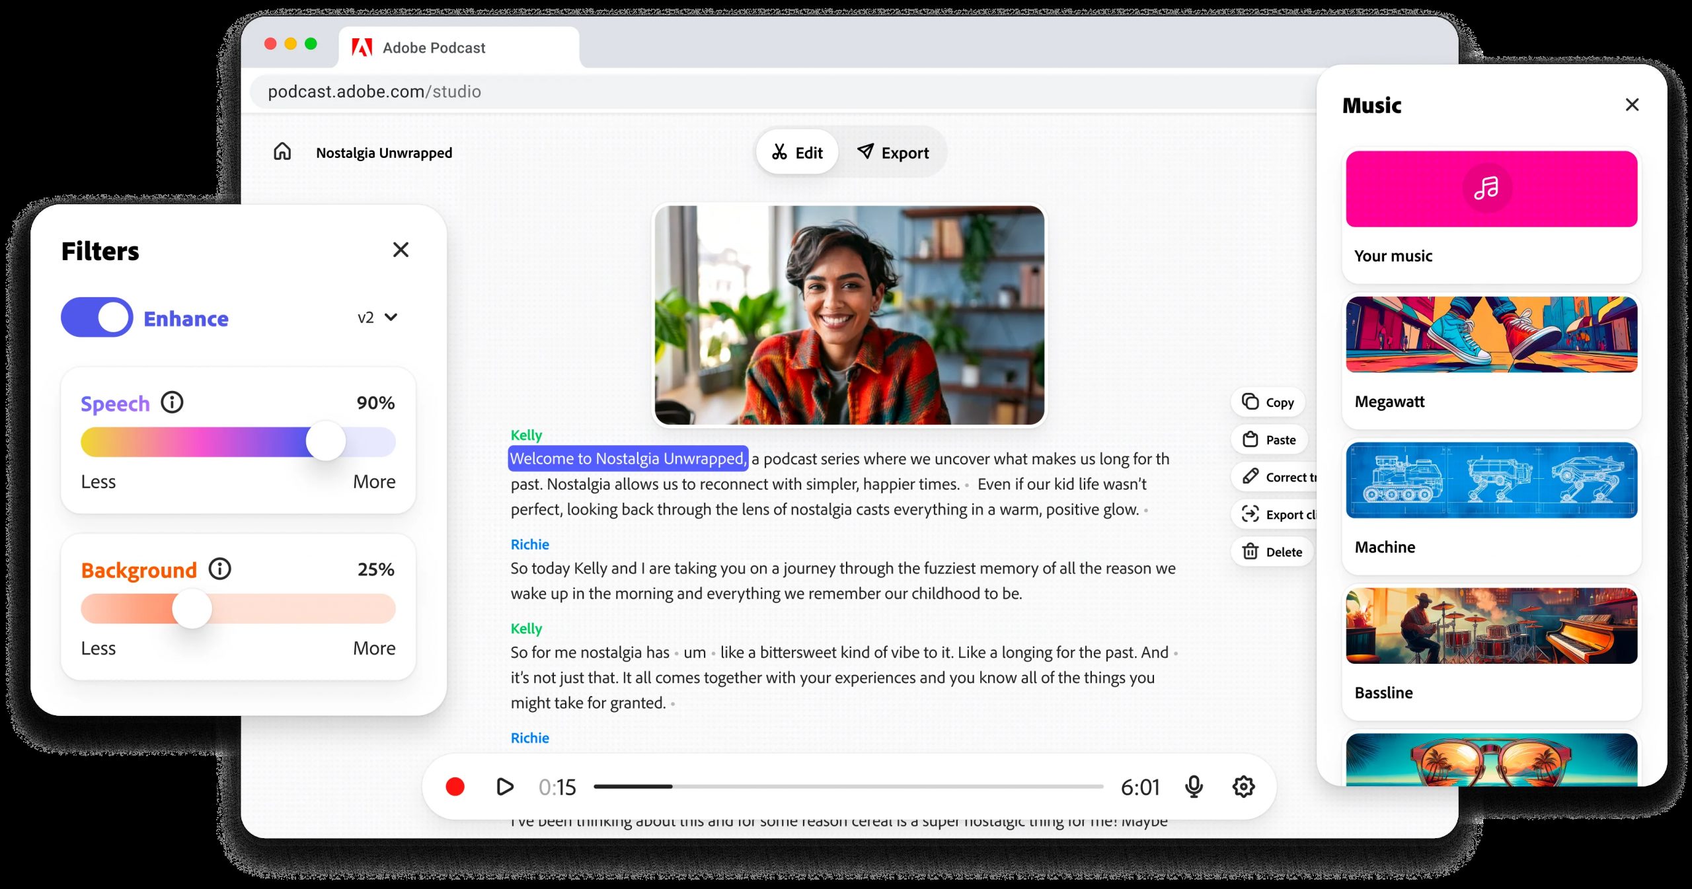Start recording with the red record button
The width and height of the screenshot is (1692, 889).
click(455, 787)
